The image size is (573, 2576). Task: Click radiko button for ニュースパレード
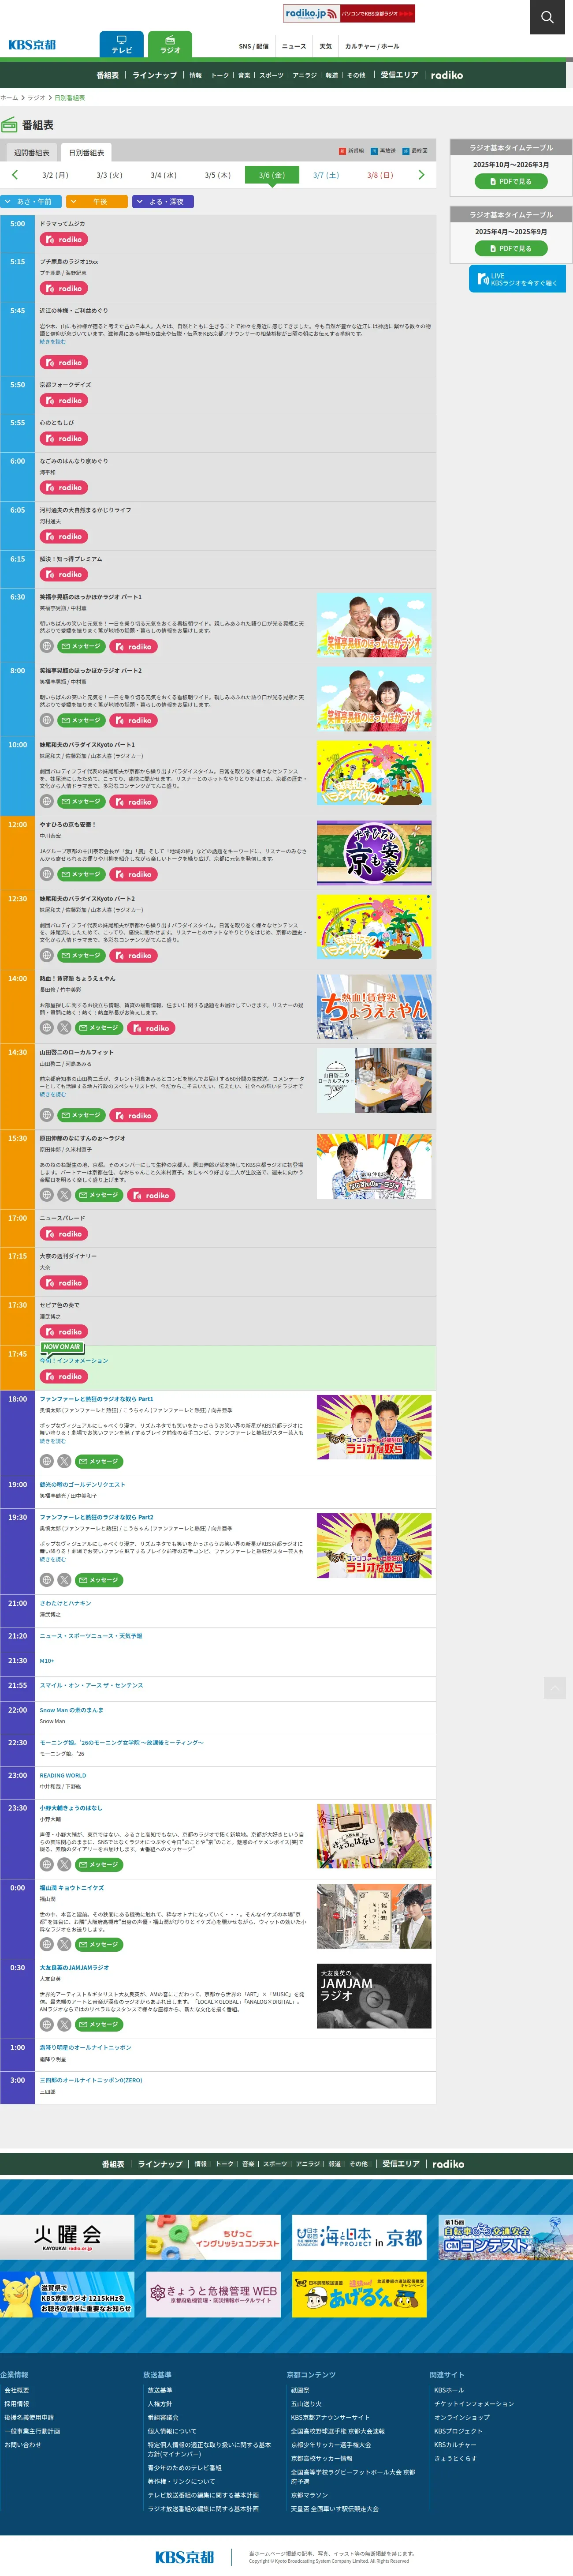pos(64,1234)
